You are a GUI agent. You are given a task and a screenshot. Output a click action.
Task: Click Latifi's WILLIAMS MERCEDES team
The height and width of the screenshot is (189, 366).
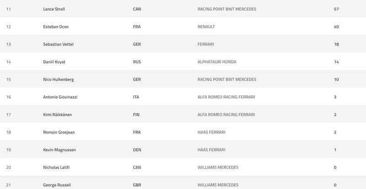(x=218, y=168)
